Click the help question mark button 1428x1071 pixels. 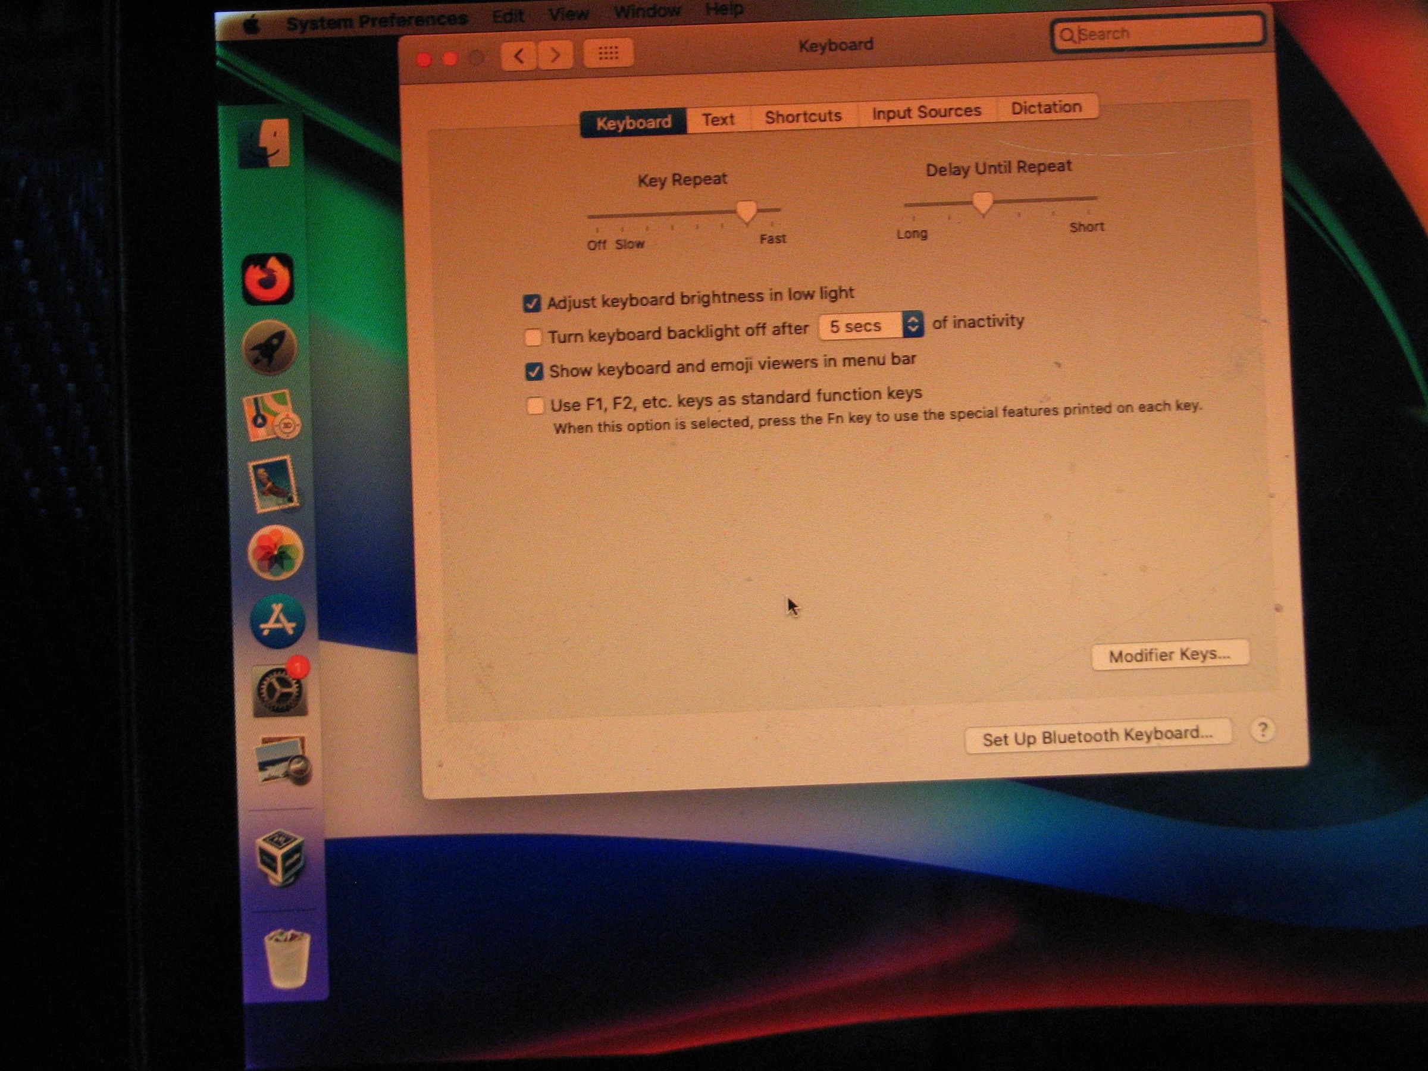tap(1262, 730)
